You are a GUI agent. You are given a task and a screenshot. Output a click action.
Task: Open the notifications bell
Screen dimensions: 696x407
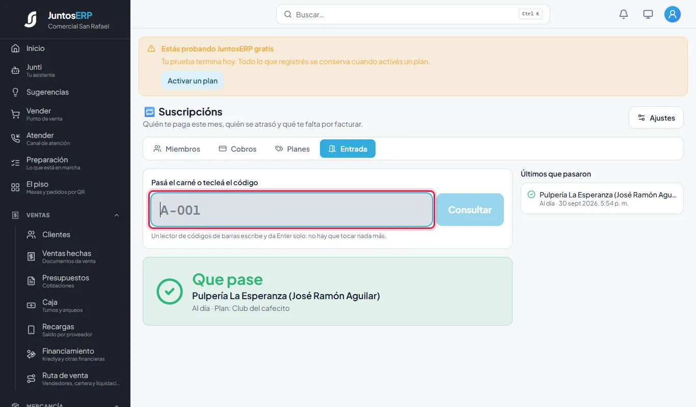pyautogui.click(x=624, y=14)
